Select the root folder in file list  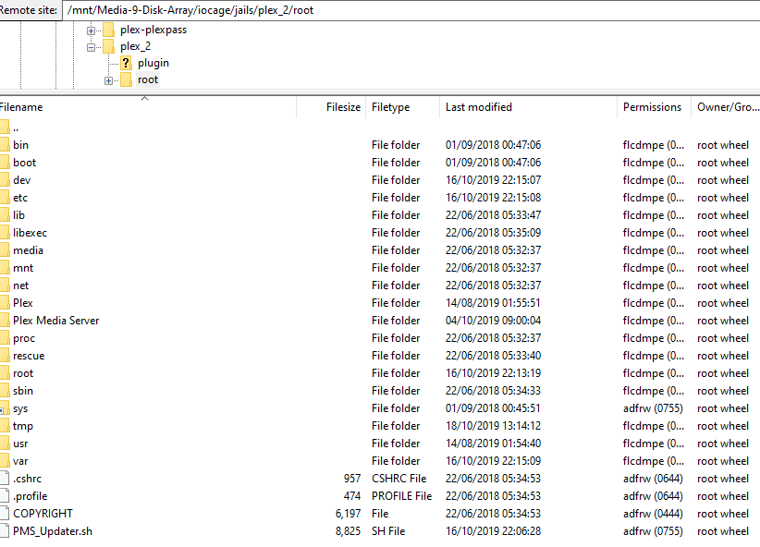(380, 373)
